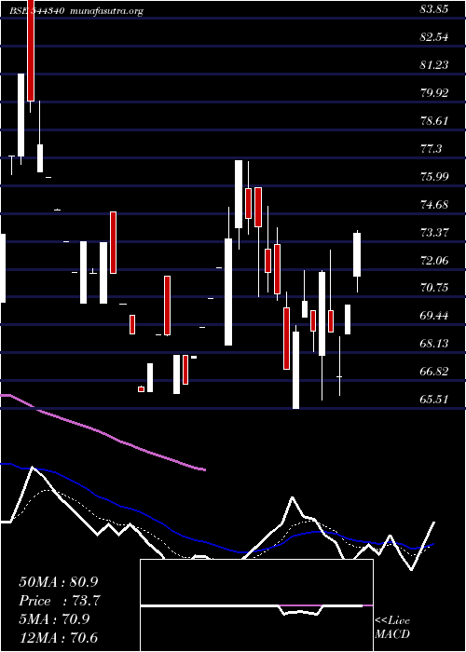466x652 pixels.
Task: Click the 73.37 price axis label
Action: tap(434, 233)
